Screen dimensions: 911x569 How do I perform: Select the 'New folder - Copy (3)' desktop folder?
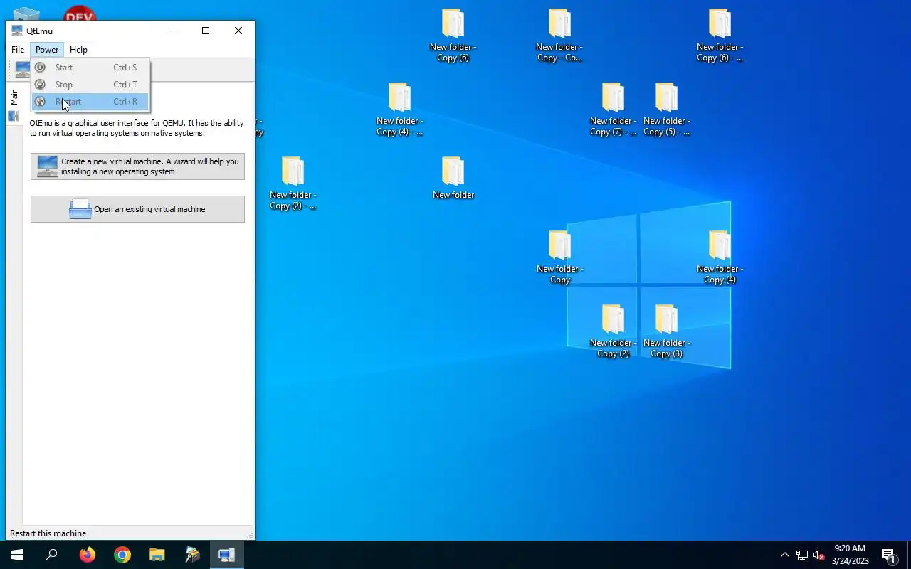[x=666, y=331]
